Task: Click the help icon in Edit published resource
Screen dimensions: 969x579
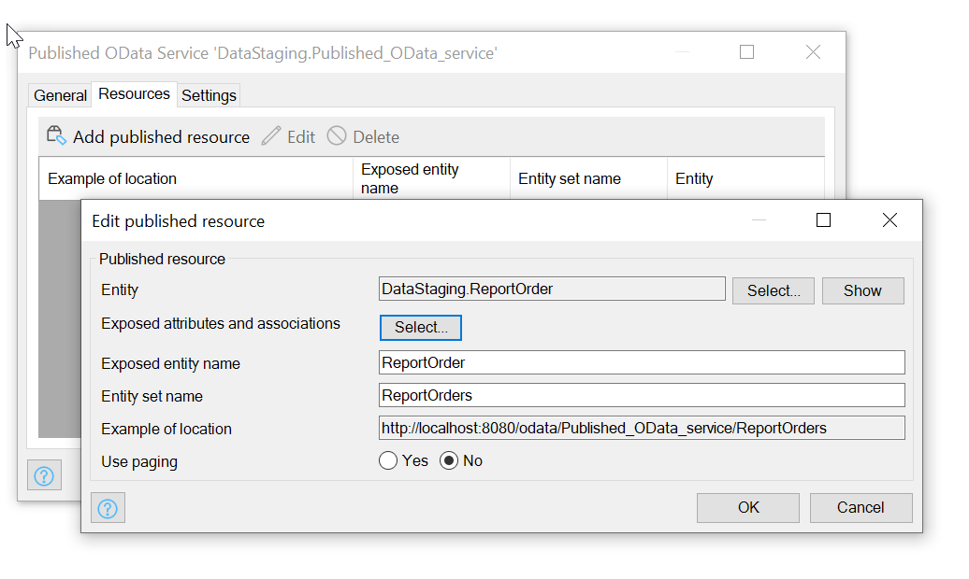Action: tap(108, 507)
